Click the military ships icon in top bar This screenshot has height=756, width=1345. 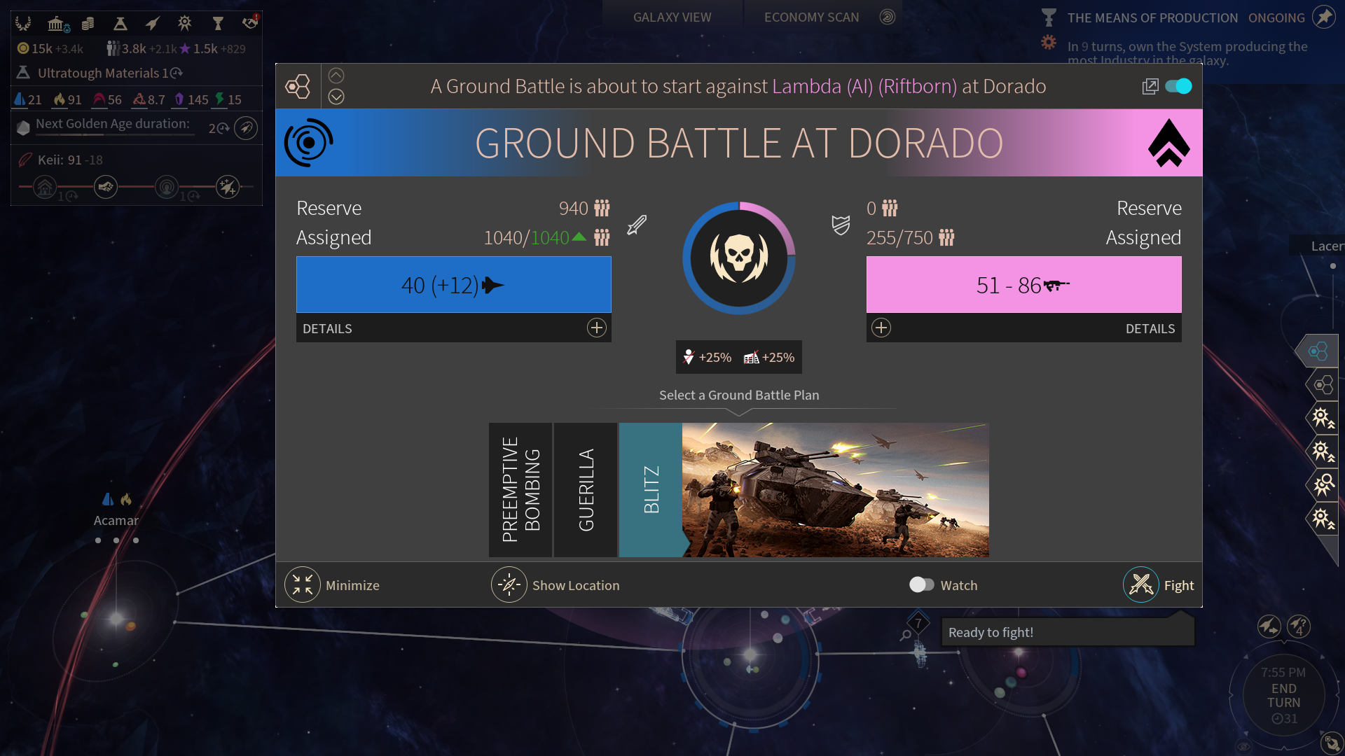(x=152, y=24)
